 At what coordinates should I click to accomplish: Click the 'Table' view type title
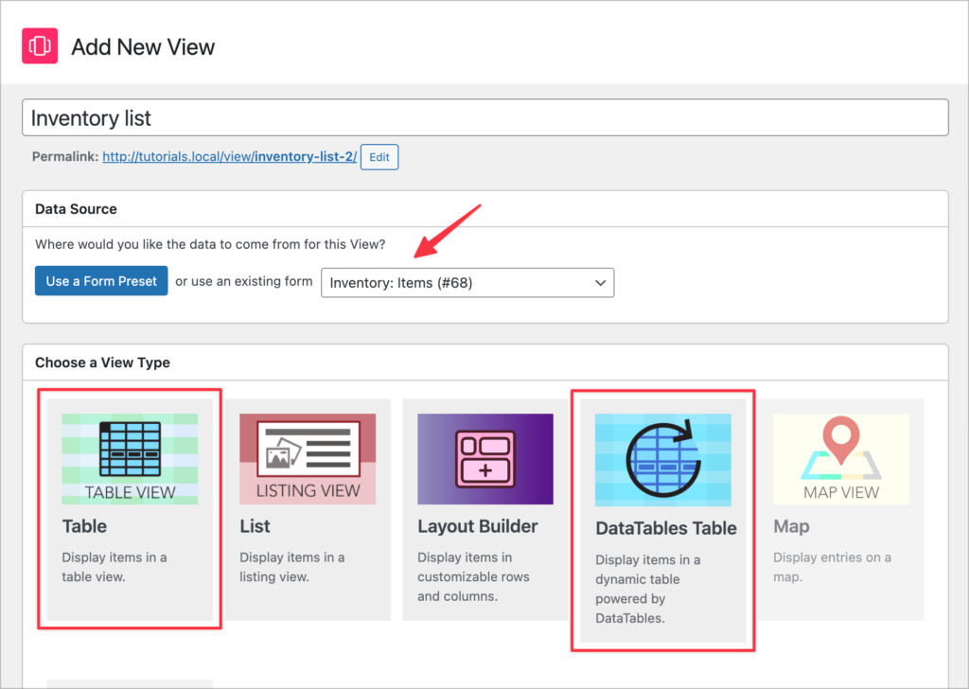click(84, 526)
